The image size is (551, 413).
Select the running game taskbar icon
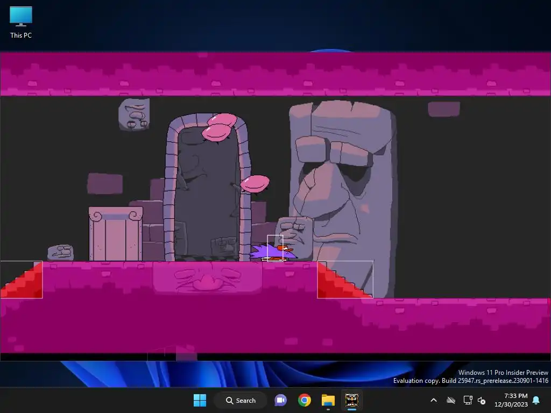[352, 400]
